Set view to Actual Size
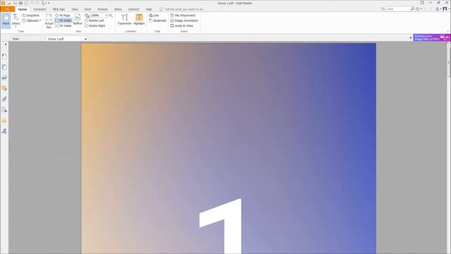The image size is (451, 254). 49,20
